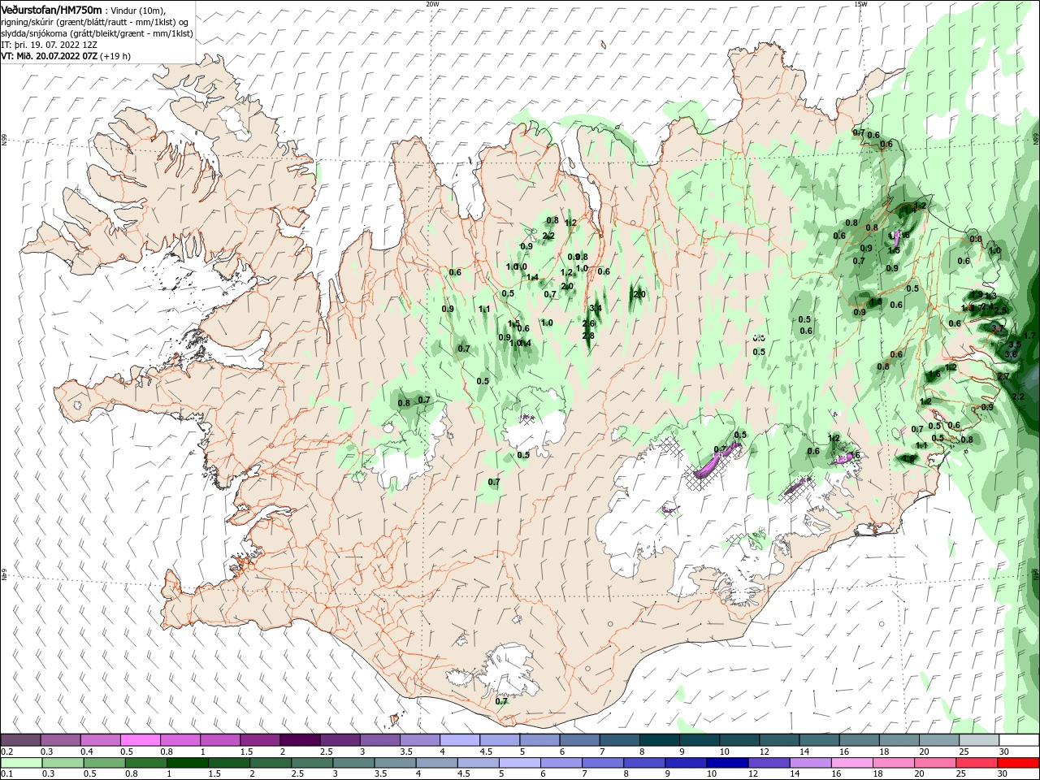Choose the deep navy 10–12 swatch in lower legend
1040x780 pixels.
coord(726,763)
